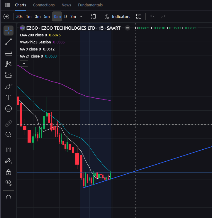Screen dimensions: 212x218
Task: Toggle hide all drawings eye icon
Action: tap(9, 183)
